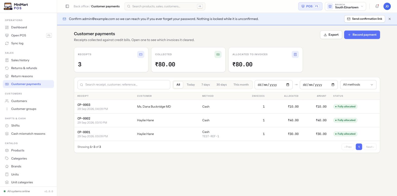Go to Returns & refunds

tap(28, 68)
